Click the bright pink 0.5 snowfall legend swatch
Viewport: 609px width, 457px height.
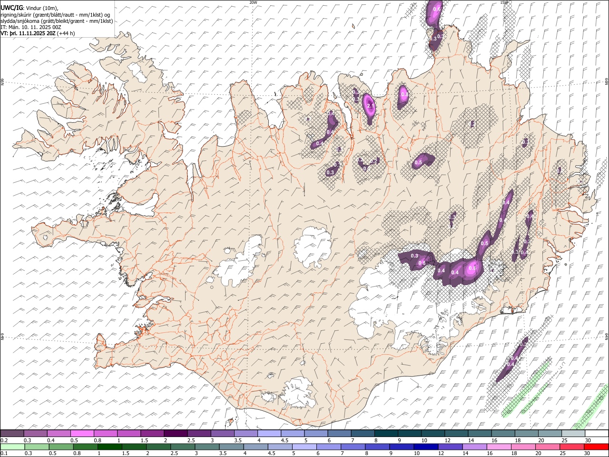tap(82, 433)
